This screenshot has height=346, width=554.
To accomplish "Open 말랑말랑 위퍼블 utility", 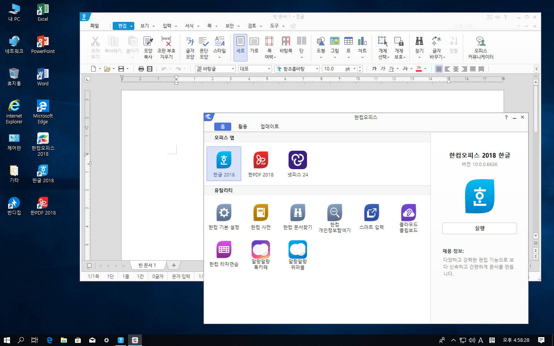I will tap(298, 255).
